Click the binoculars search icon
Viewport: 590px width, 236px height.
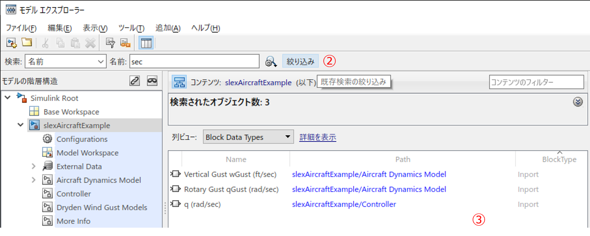(x=271, y=62)
